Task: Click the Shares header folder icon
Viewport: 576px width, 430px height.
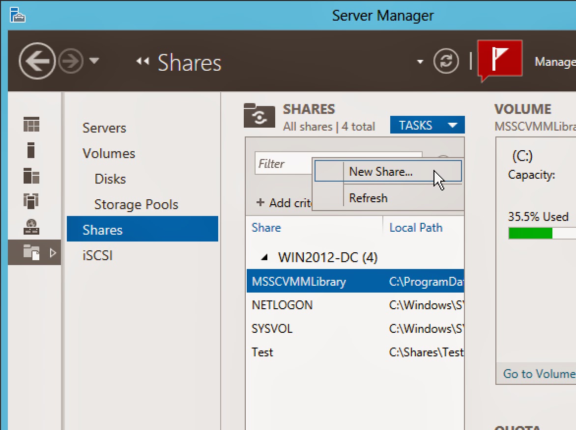Action: (x=259, y=116)
